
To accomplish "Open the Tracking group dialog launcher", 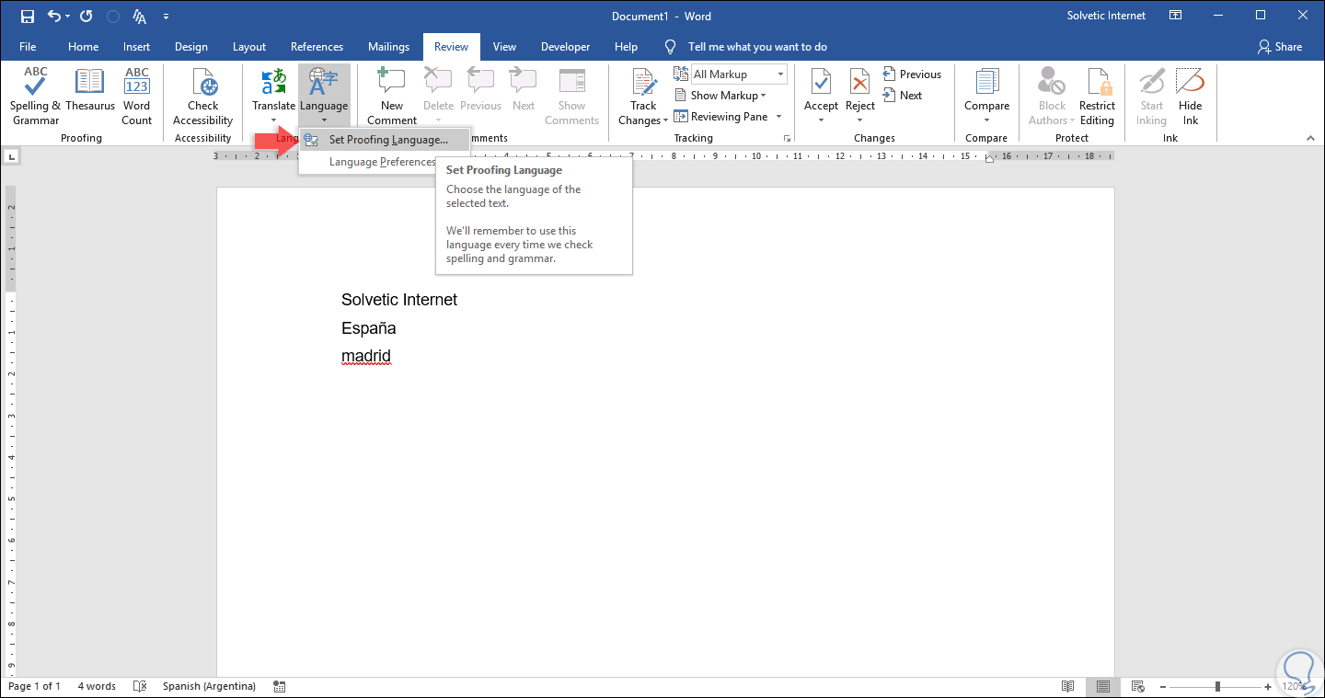I will (x=787, y=138).
